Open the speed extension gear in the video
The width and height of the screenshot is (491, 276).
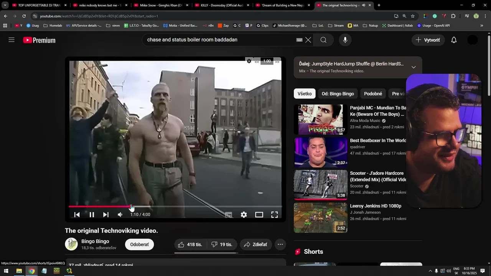tap(249, 61)
